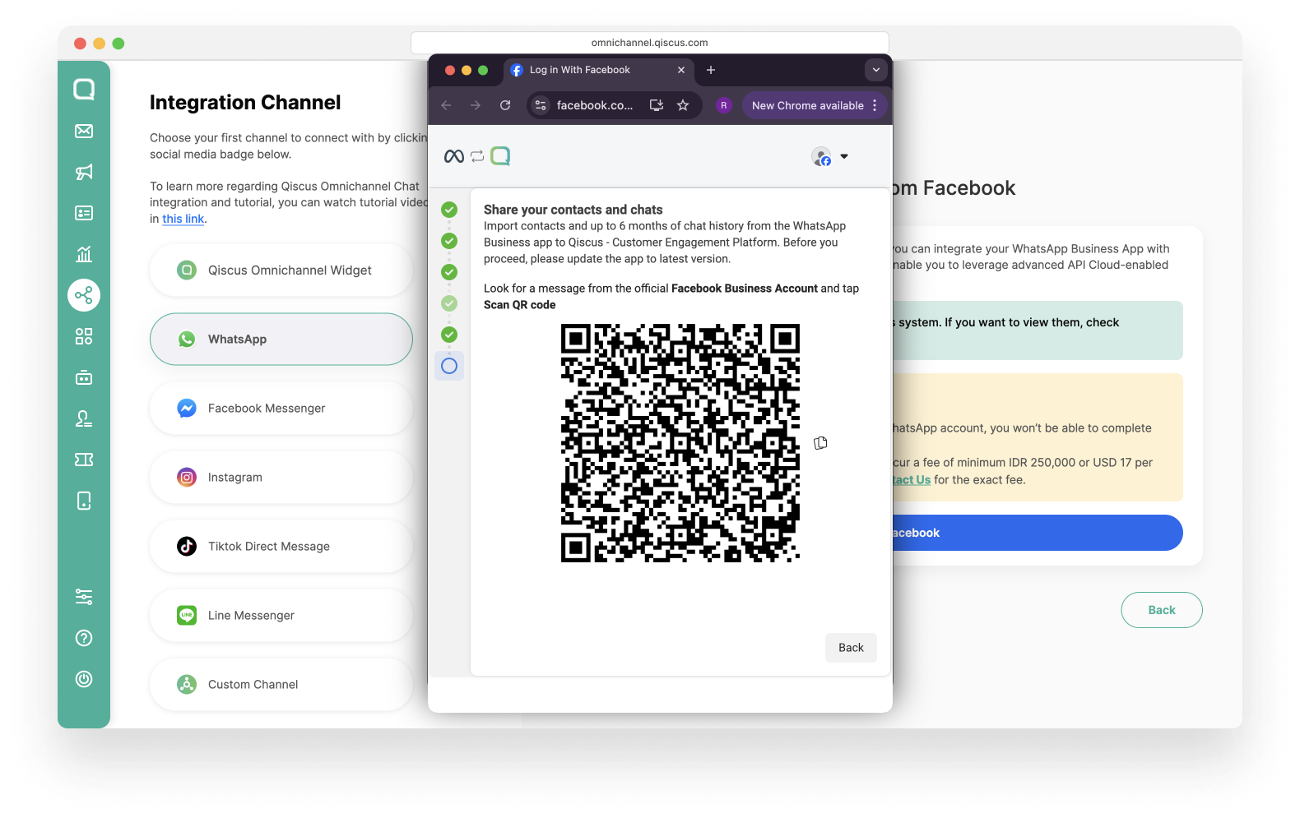Click Back button in the Facebook popup
The width and height of the screenshot is (1300, 818).
pos(851,648)
